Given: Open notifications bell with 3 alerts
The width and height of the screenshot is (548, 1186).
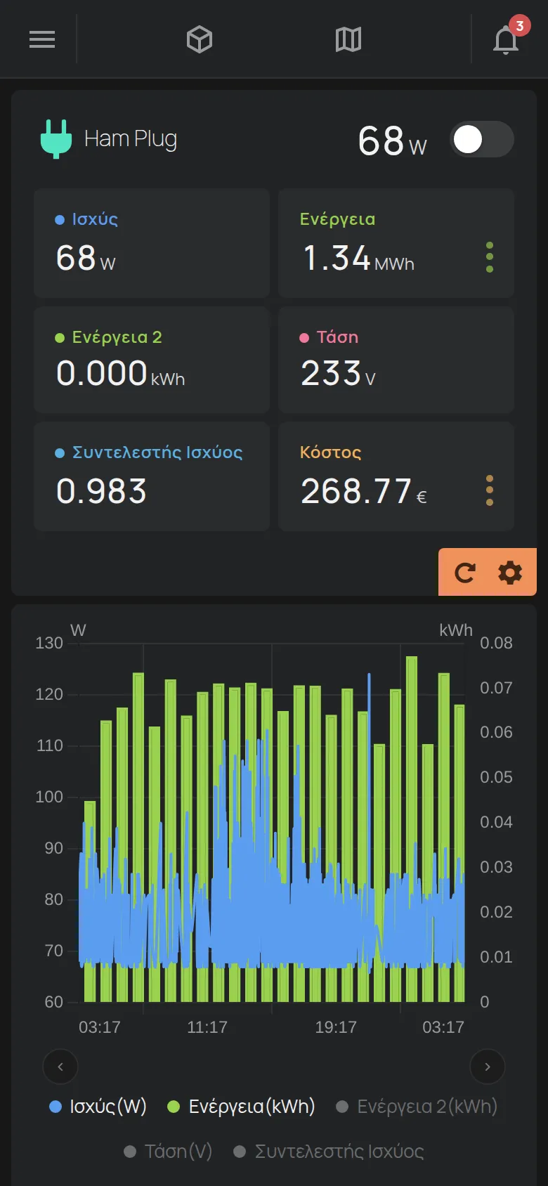Looking at the screenshot, I should (507, 38).
